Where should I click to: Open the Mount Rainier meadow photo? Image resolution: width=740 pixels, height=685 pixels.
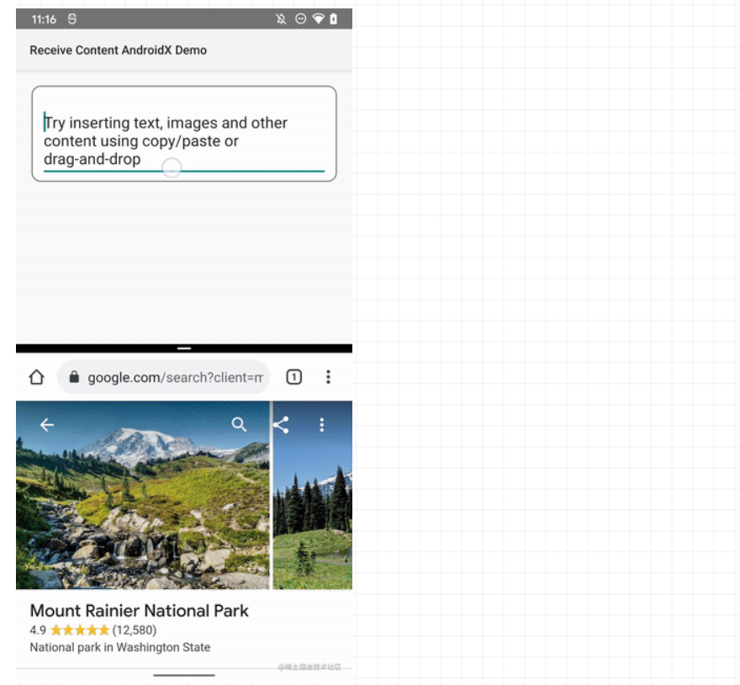[x=142, y=495]
